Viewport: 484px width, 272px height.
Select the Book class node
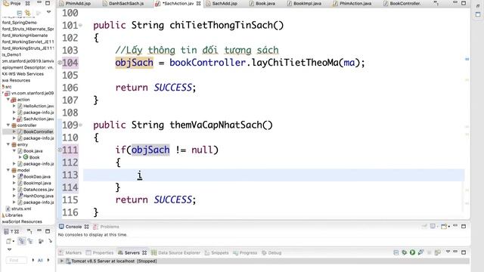pos(32,157)
